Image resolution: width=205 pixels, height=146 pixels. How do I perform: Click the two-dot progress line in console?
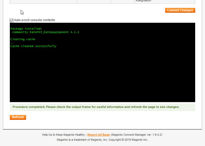click(12, 43)
